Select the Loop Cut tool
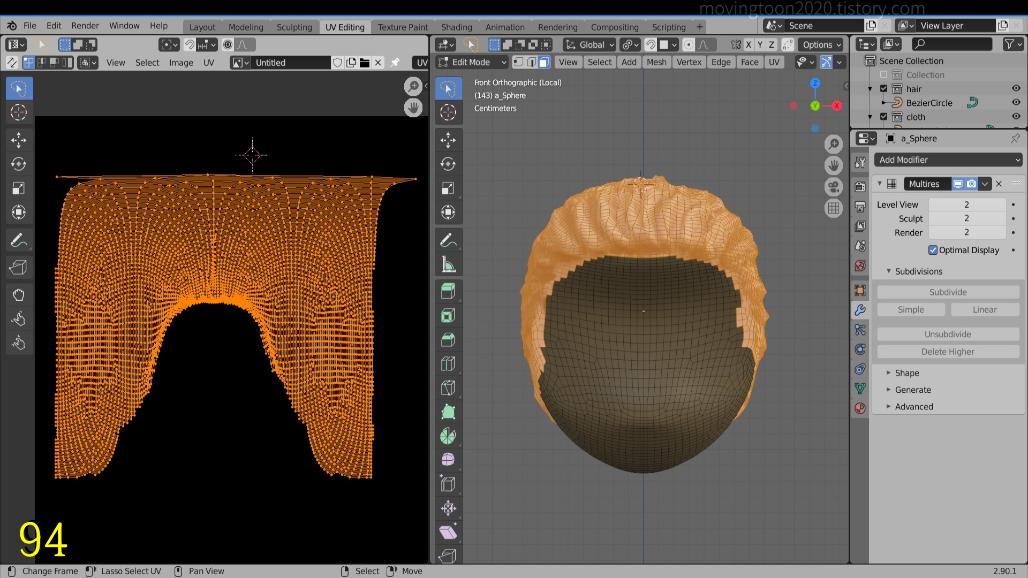Image resolution: width=1028 pixels, height=578 pixels. [x=448, y=364]
